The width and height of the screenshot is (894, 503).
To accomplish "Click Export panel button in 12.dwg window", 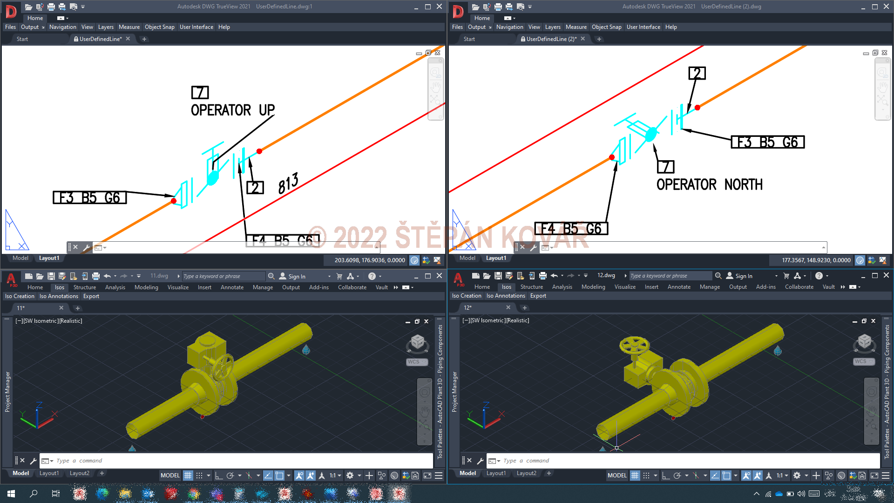I will pyautogui.click(x=538, y=296).
